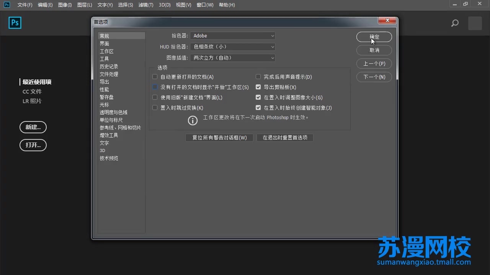490x275 pixels.
Task: Enable 自动更新打开的文档 option
Action: (155, 76)
